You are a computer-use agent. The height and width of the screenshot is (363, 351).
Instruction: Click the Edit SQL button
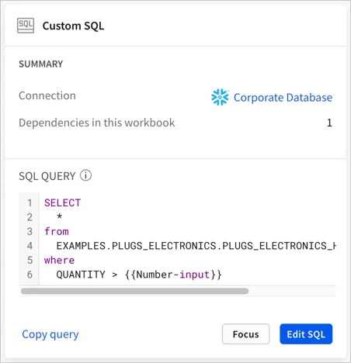pos(306,334)
